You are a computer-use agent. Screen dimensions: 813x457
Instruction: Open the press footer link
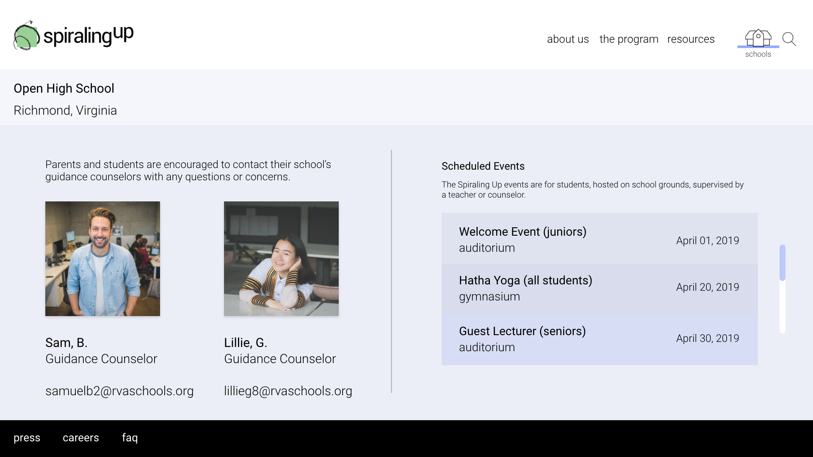click(x=27, y=438)
